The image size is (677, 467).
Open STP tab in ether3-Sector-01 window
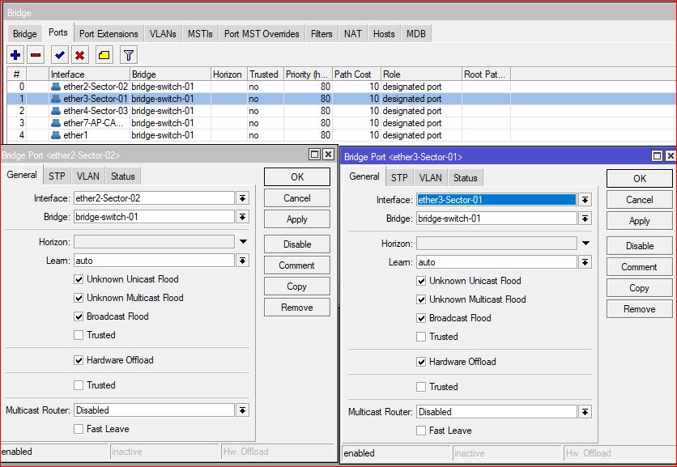pos(399,178)
